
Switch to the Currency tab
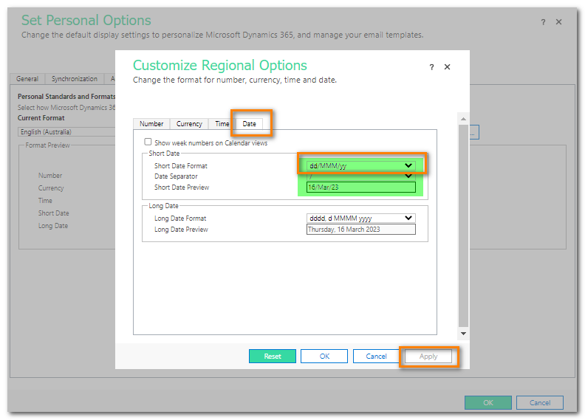click(x=189, y=124)
